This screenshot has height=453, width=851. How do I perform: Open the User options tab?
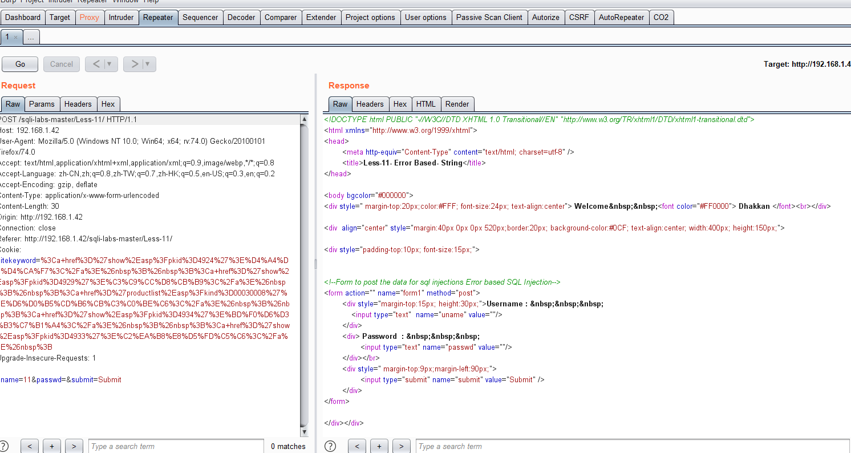click(425, 17)
